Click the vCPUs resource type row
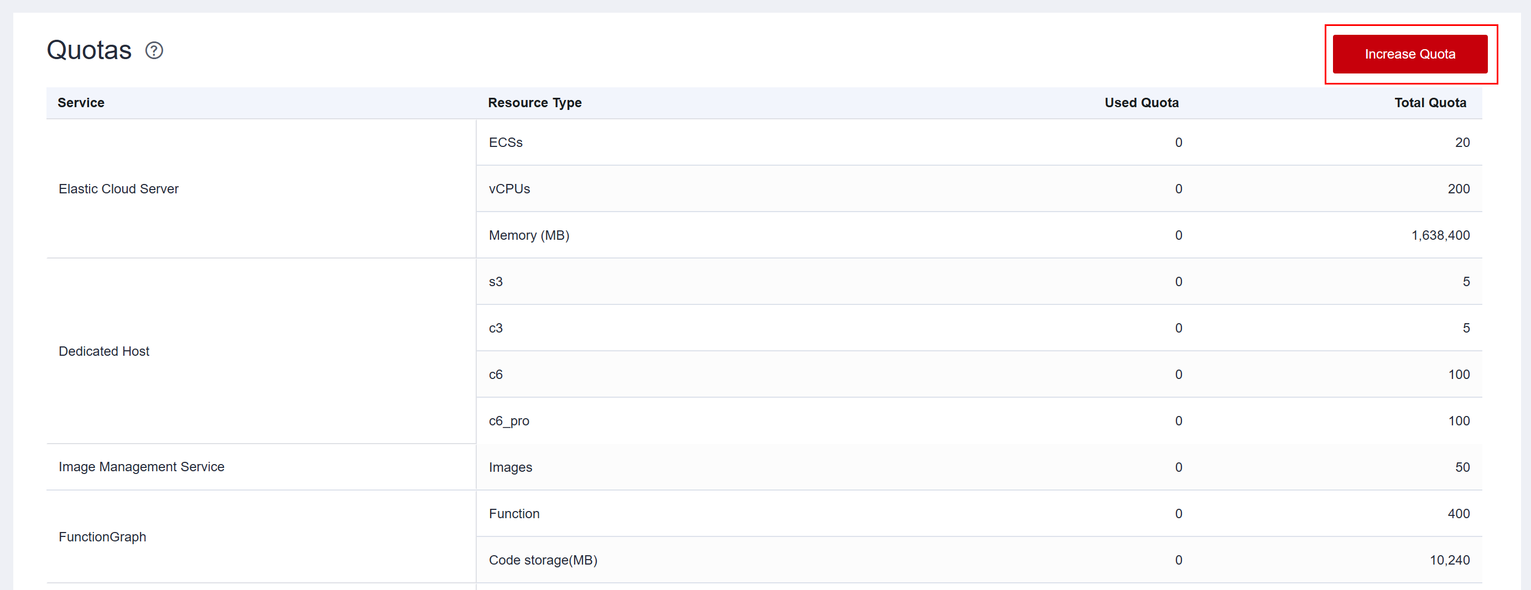The image size is (1531, 590). coord(509,189)
